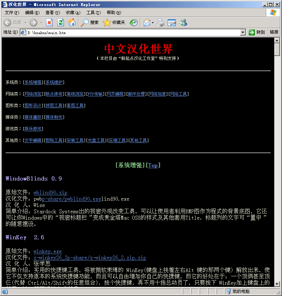The height and width of the screenshot is (296, 282).
Task: Click the vertical scrollbar up arrow
Action: 277,40
